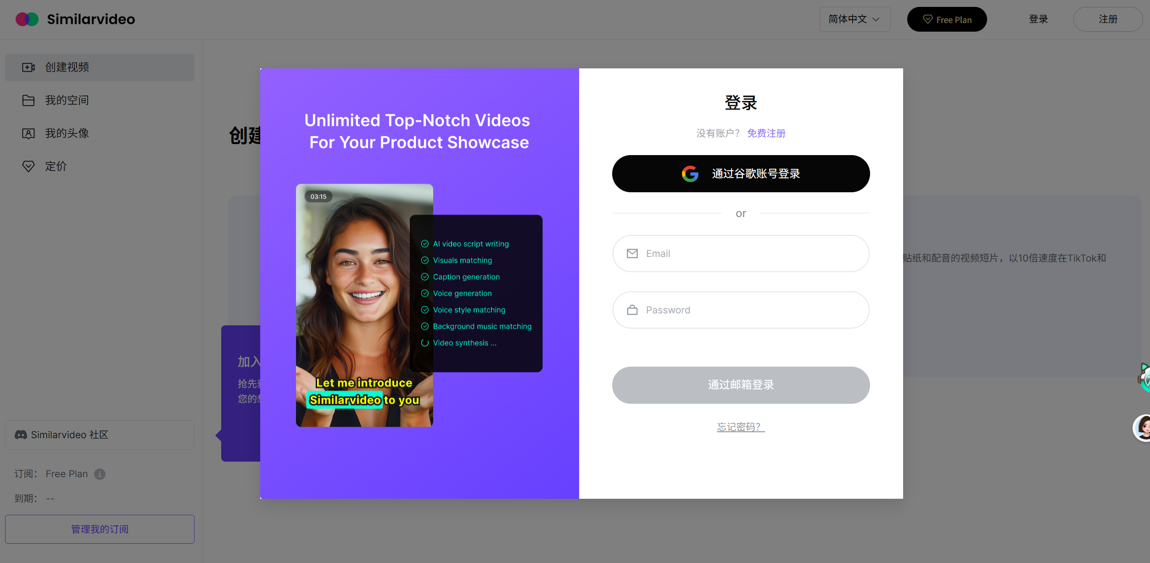Click the 管理我的订阅 button
The image size is (1150, 563).
pos(100,529)
